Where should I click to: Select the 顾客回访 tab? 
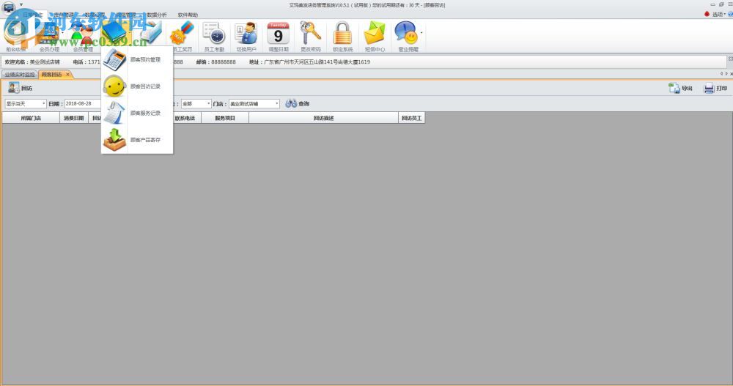pos(51,74)
